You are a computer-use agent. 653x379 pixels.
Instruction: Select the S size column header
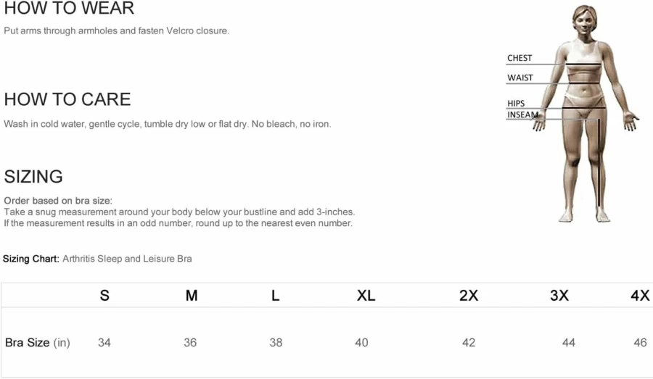pyautogui.click(x=104, y=296)
